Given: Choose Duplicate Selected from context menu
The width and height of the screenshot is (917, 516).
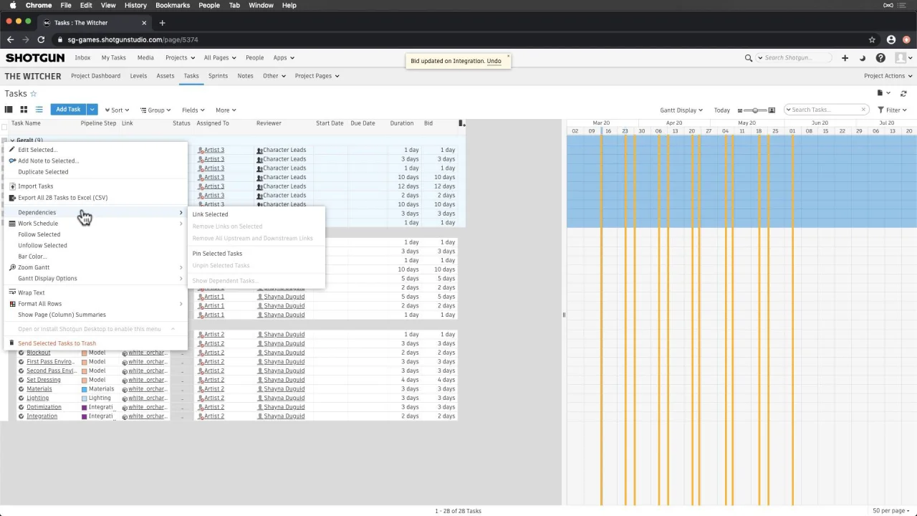Looking at the screenshot, I should pyautogui.click(x=43, y=172).
